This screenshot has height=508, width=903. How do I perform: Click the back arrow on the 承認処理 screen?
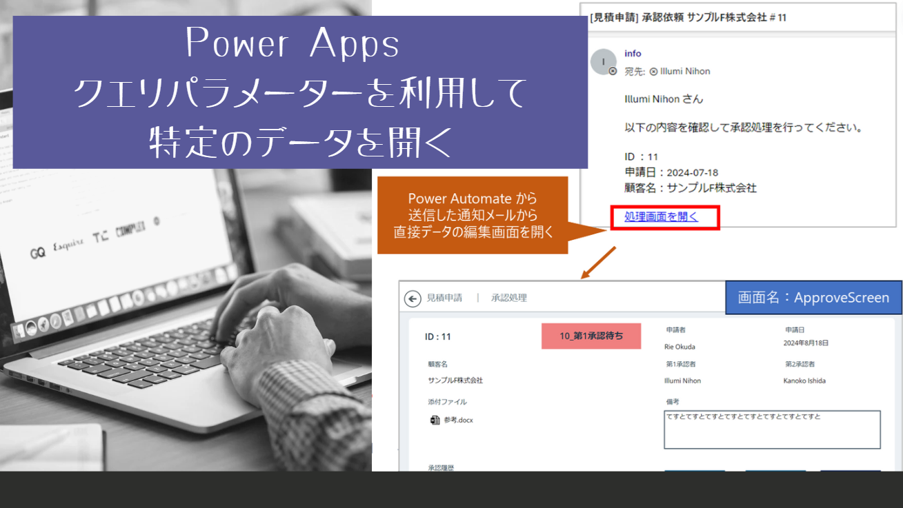tap(414, 297)
